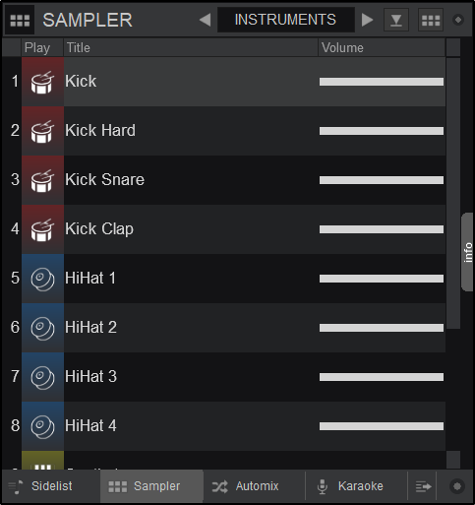Play the Kick Snare sample pad
This screenshot has height=505, width=475.
pyautogui.click(x=42, y=180)
